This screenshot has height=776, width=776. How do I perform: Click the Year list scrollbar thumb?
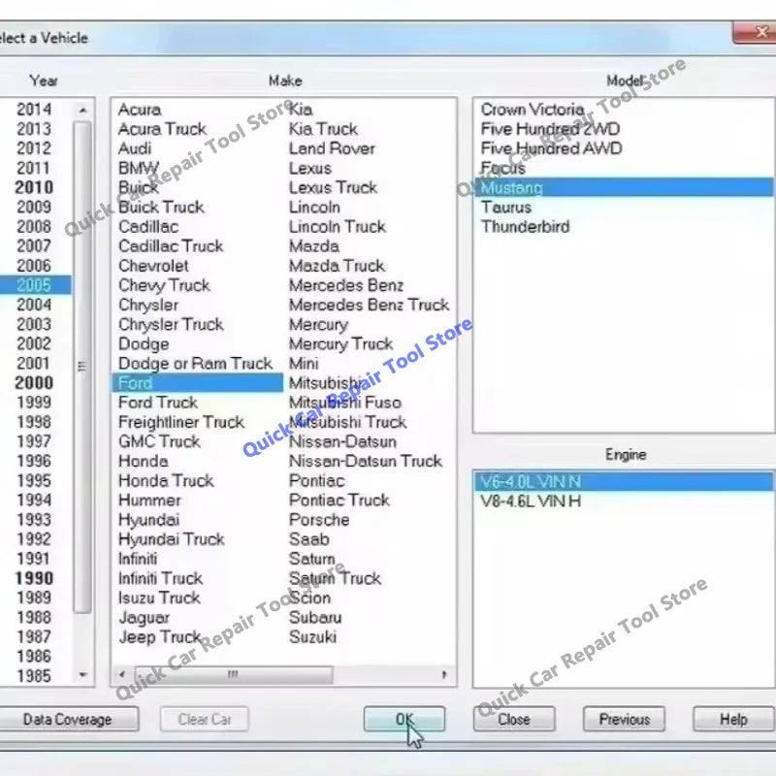82,367
